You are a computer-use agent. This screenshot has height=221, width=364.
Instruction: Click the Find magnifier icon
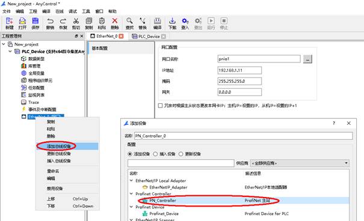pos(129,21)
